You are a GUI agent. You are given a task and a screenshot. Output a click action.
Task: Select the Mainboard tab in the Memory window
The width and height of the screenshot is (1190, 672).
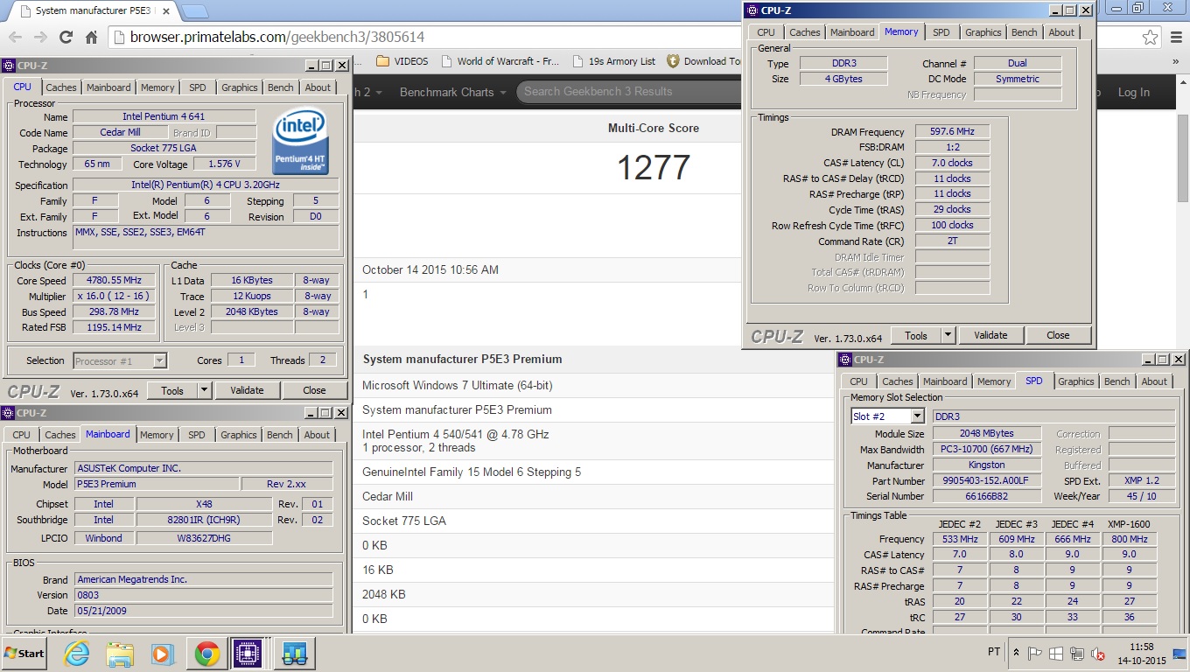point(852,32)
